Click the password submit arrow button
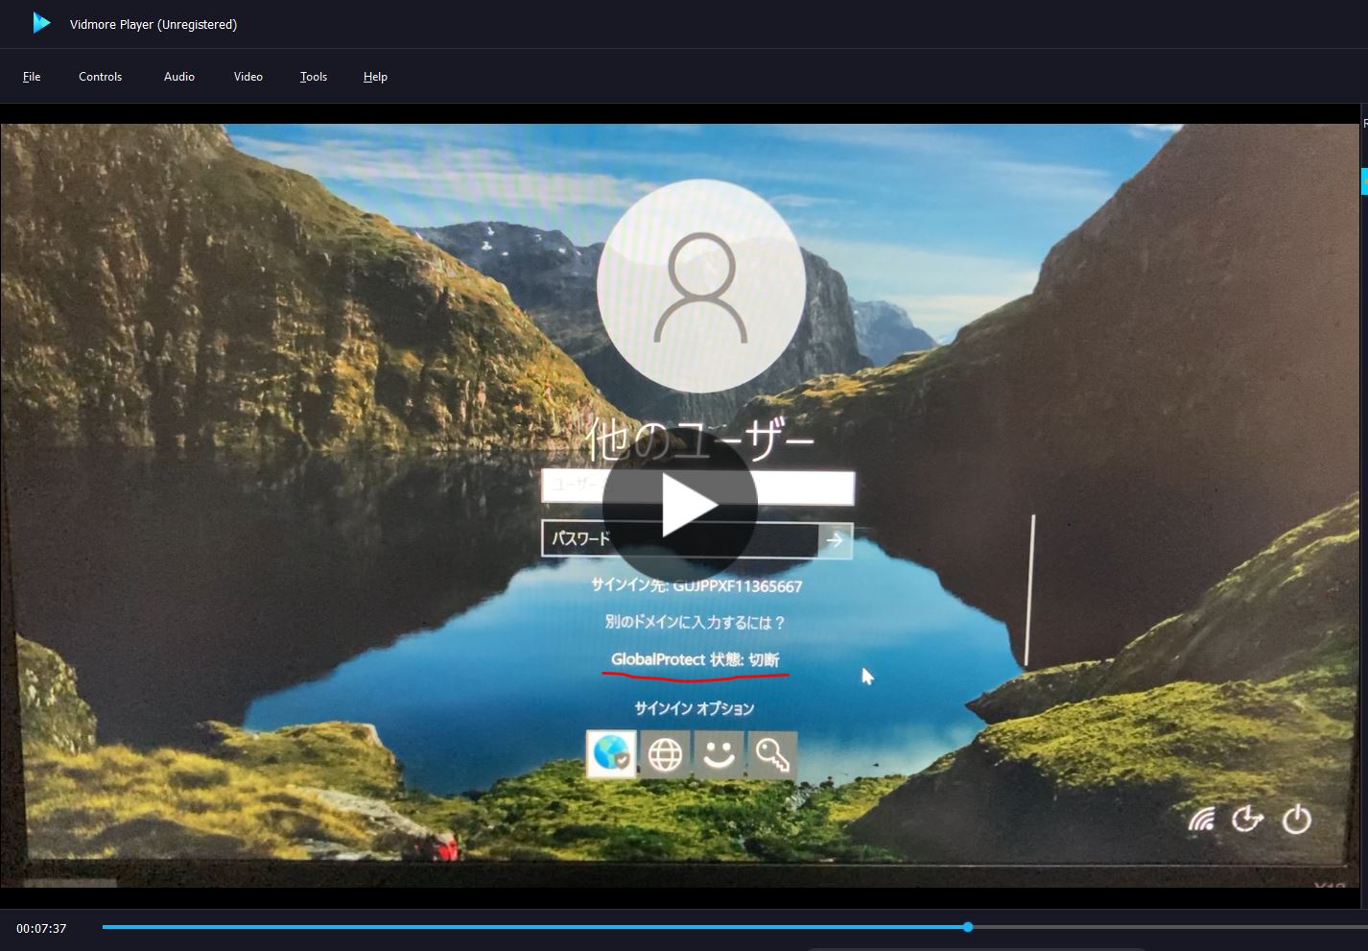1368x951 pixels. point(835,540)
